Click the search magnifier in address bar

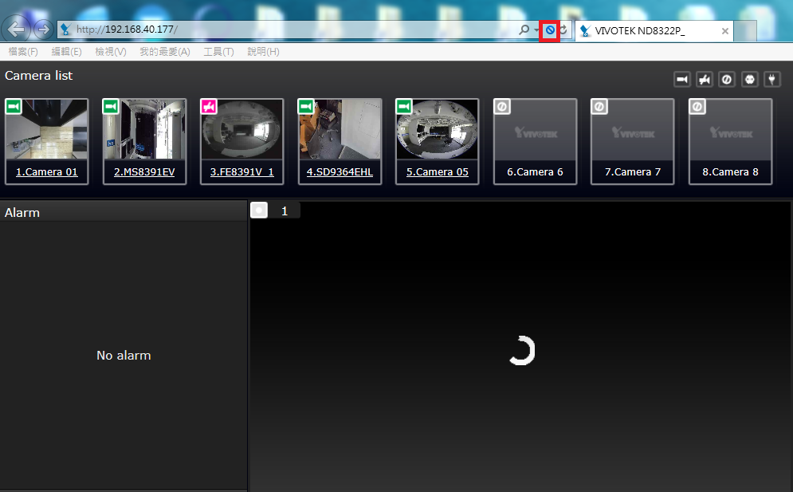pyautogui.click(x=524, y=30)
